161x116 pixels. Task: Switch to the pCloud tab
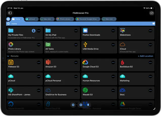click(32, 19)
